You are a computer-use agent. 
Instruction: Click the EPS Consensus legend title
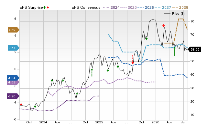point(86,7)
